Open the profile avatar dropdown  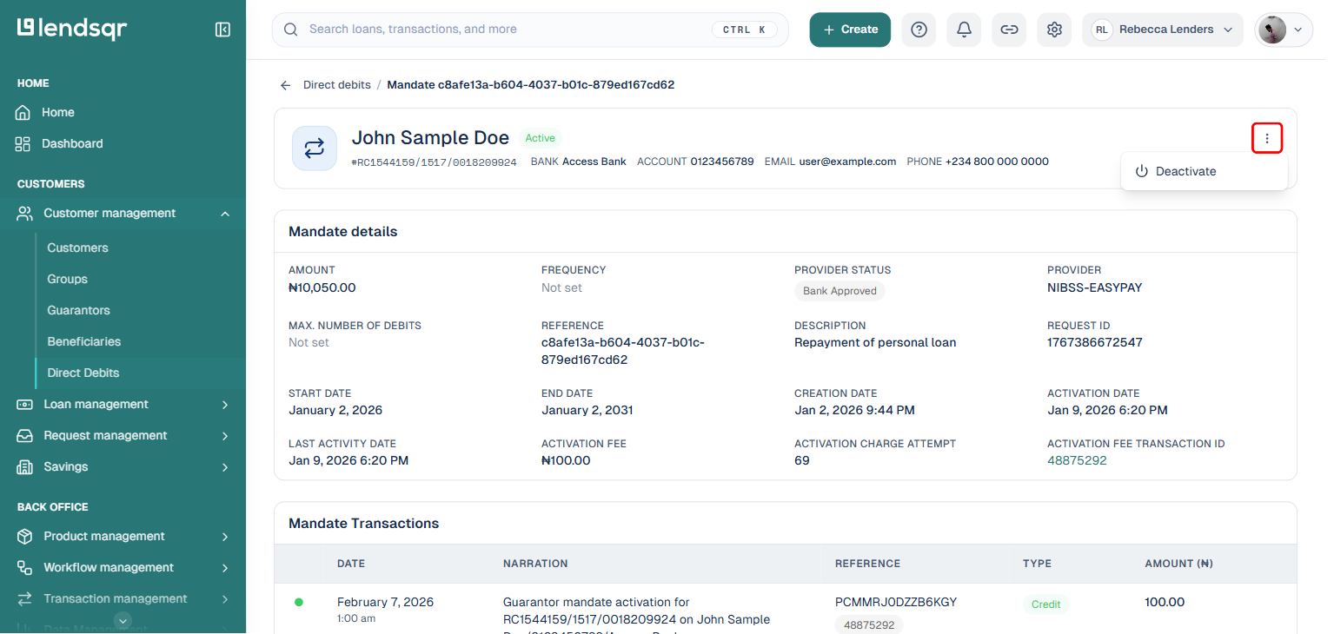(x=1284, y=30)
